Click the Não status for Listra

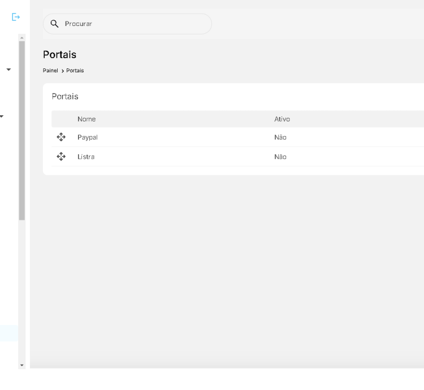[280, 157]
